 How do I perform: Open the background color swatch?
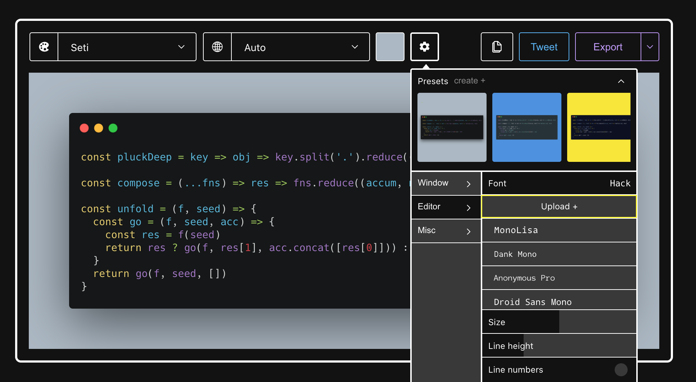coord(390,47)
